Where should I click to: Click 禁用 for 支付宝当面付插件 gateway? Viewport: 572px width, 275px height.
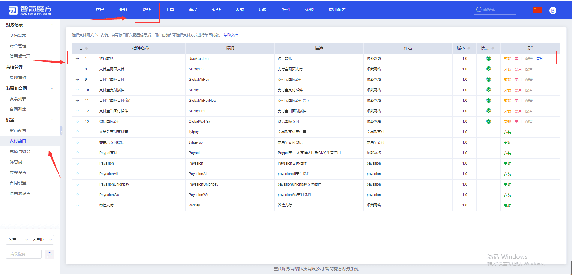pos(518,111)
